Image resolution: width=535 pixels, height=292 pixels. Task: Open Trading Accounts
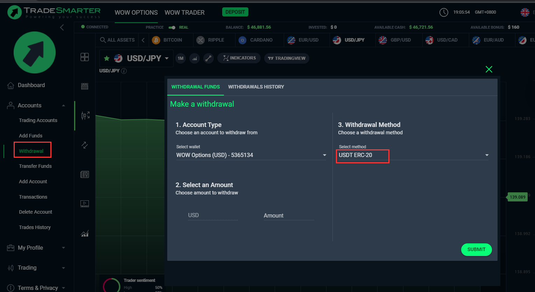[38, 120]
